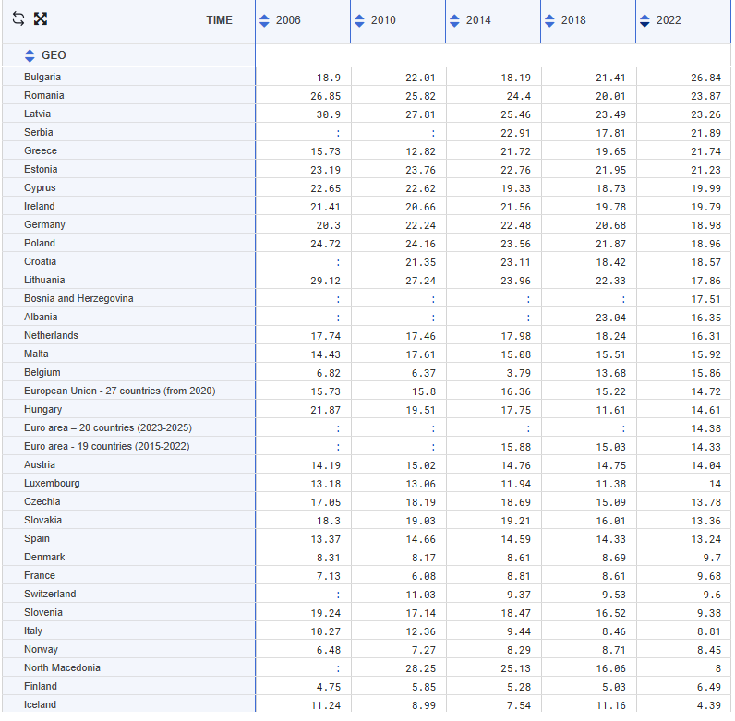Select the Bulgaria row label
The image size is (735, 721).
(42, 77)
